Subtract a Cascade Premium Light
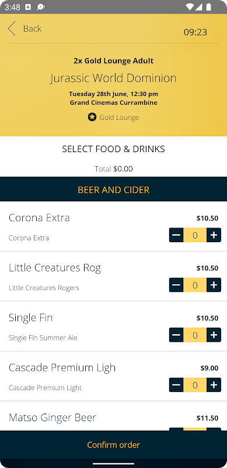Screen dimensions: 227x468 point(176,385)
